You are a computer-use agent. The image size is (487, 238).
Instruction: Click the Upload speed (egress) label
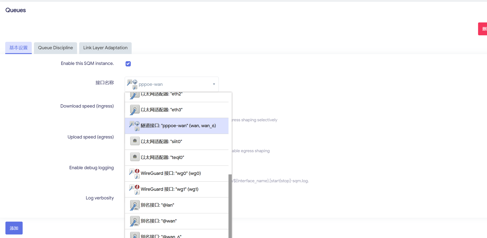(91, 137)
